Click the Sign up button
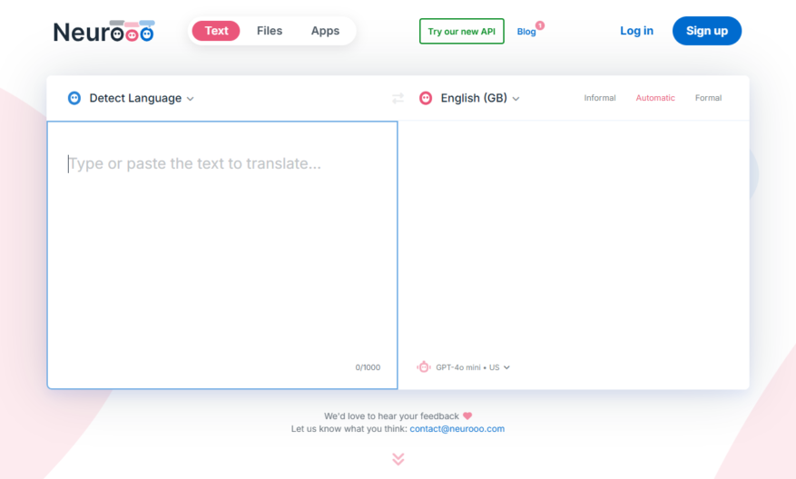 click(707, 31)
